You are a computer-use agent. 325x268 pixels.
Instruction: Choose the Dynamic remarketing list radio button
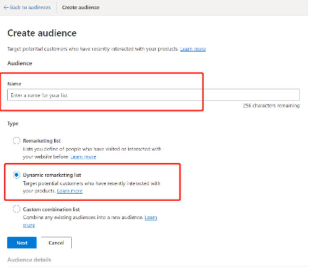coord(17,175)
